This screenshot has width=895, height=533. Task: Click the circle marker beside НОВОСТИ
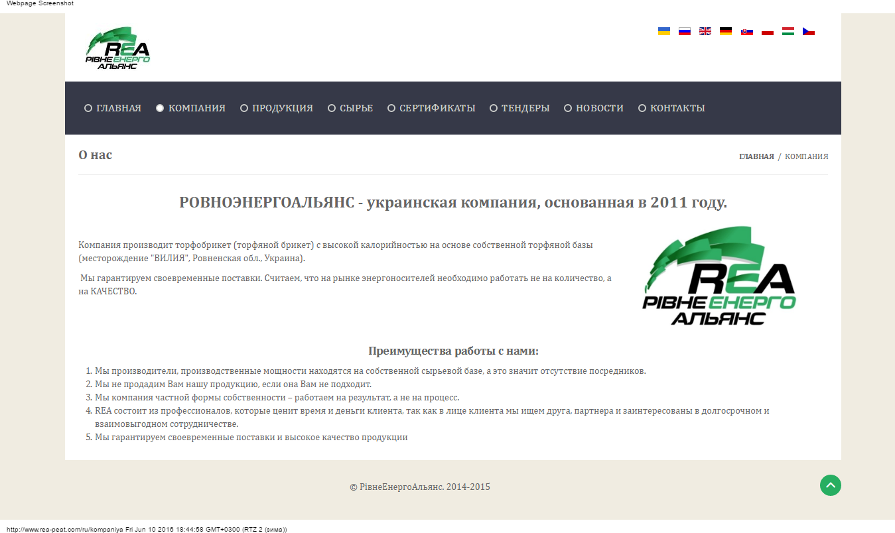pos(567,107)
